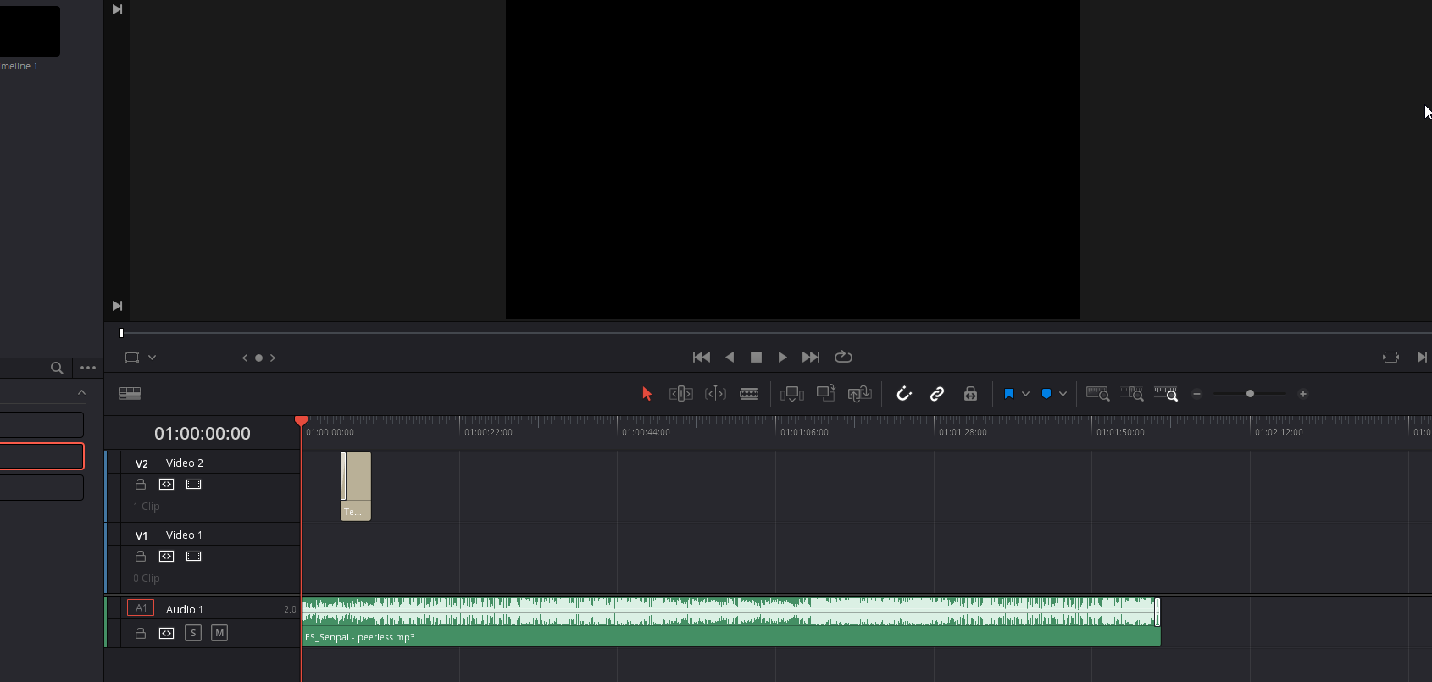Toggle timeline snapping magnet
The height and width of the screenshot is (682, 1432).
click(x=904, y=394)
